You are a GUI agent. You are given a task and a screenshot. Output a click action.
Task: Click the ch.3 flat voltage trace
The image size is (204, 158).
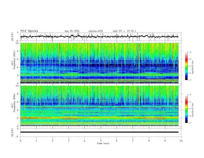[x=99, y=132]
